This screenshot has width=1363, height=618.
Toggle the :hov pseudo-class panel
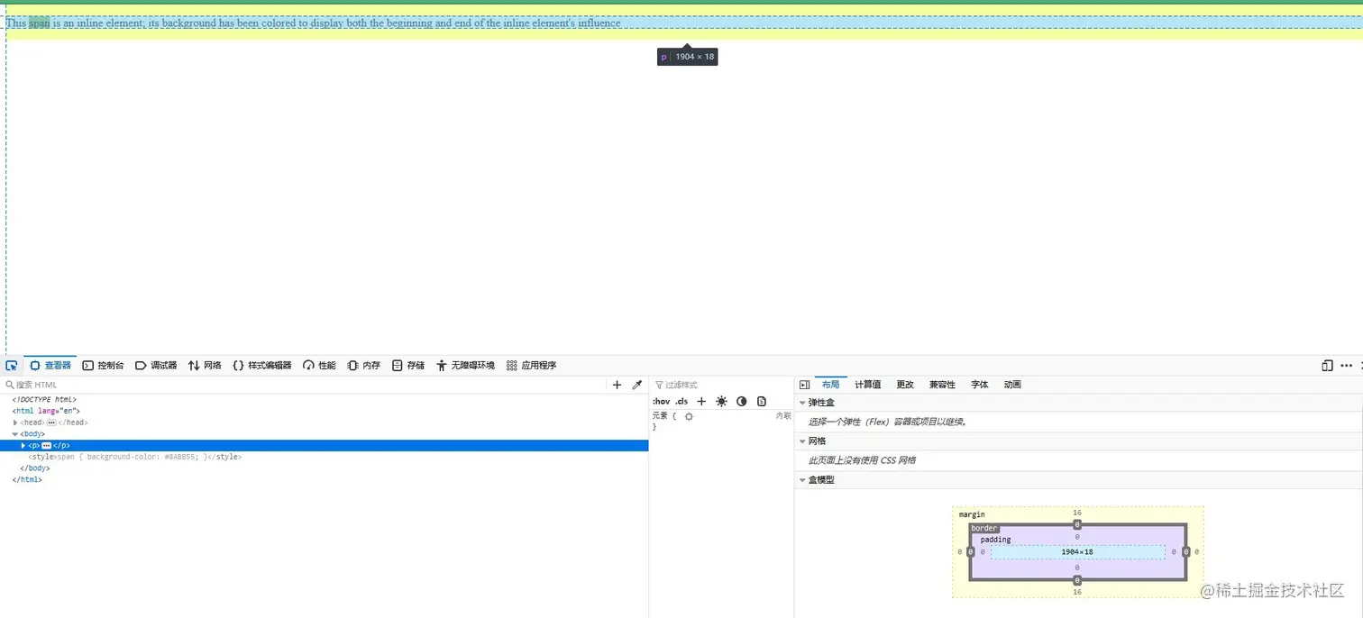[661, 402]
